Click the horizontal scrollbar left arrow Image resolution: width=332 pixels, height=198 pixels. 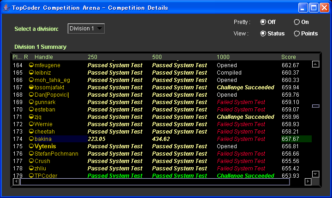pos(16,181)
